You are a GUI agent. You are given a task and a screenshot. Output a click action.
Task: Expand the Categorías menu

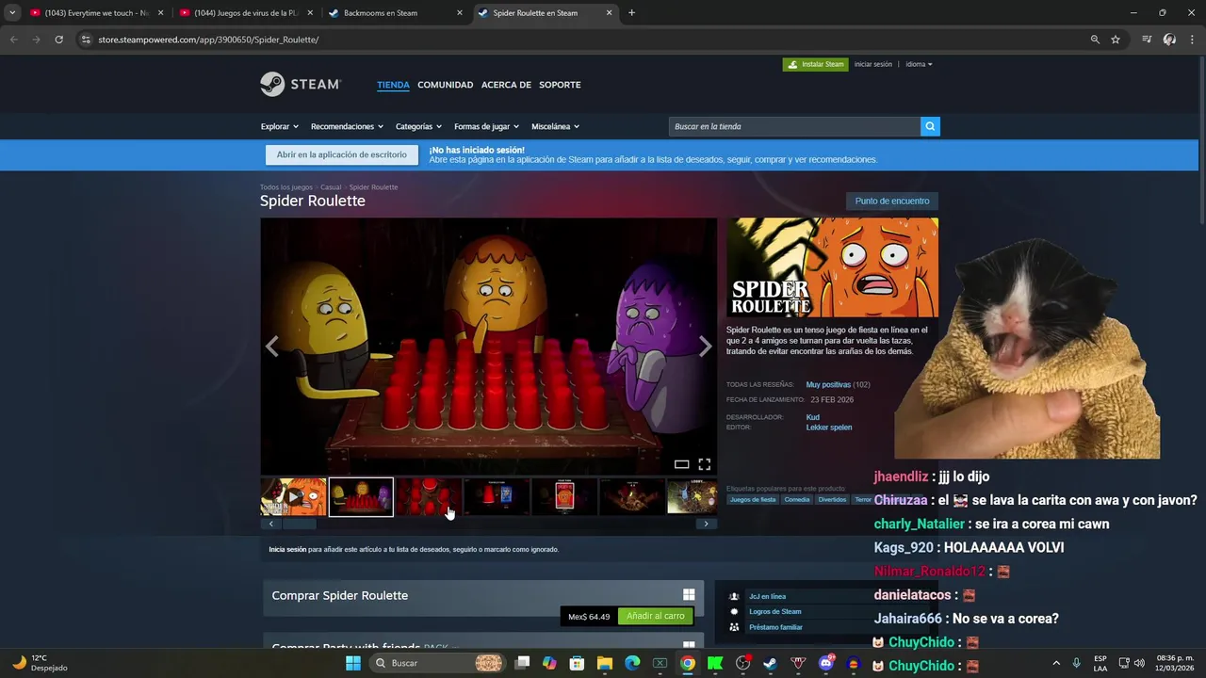tap(419, 126)
